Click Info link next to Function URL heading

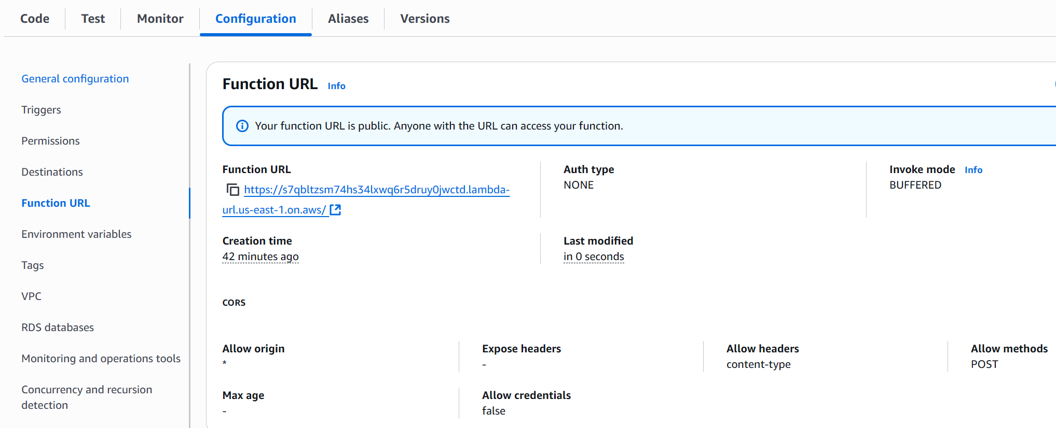336,86
